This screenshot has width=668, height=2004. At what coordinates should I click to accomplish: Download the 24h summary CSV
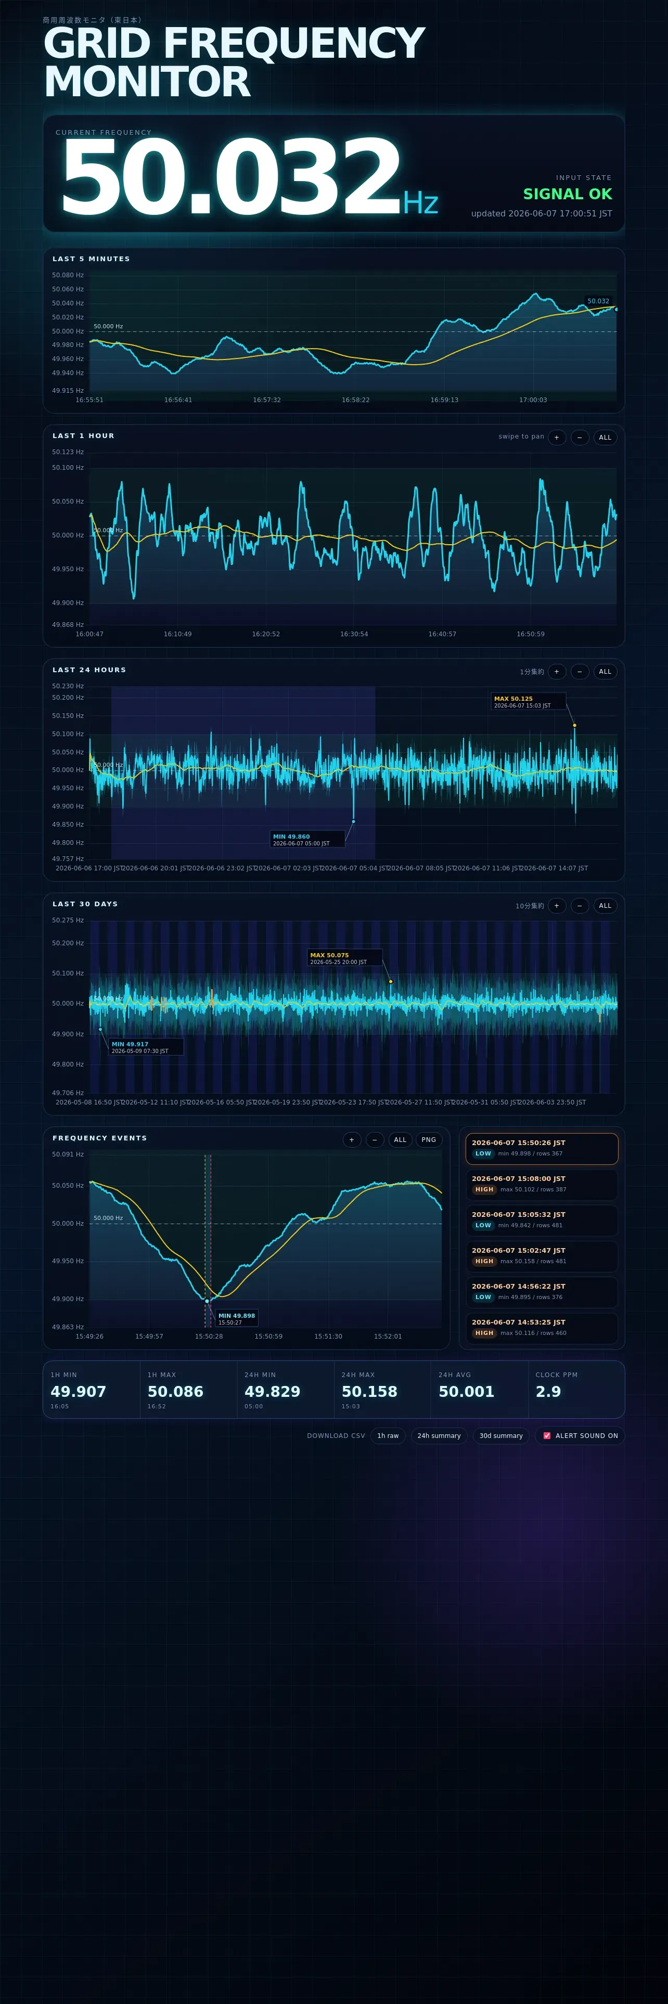[439, 1435]
